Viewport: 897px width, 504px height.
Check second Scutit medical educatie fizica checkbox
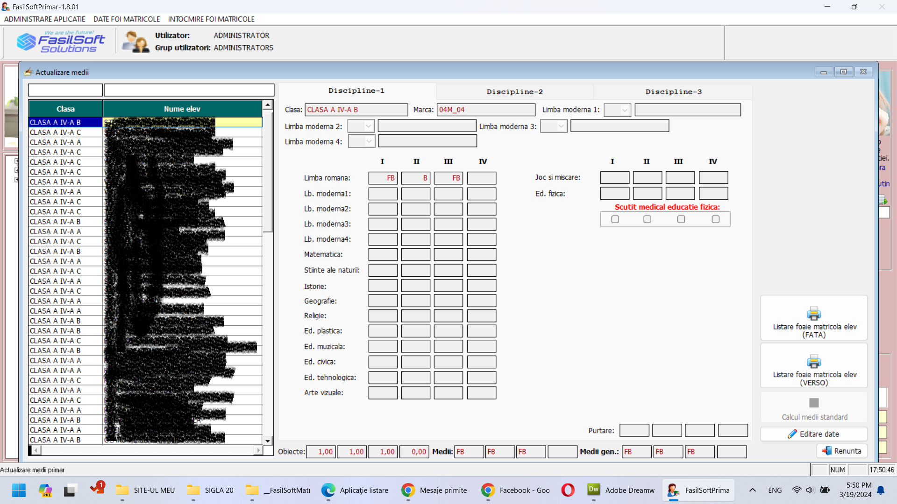647,219
